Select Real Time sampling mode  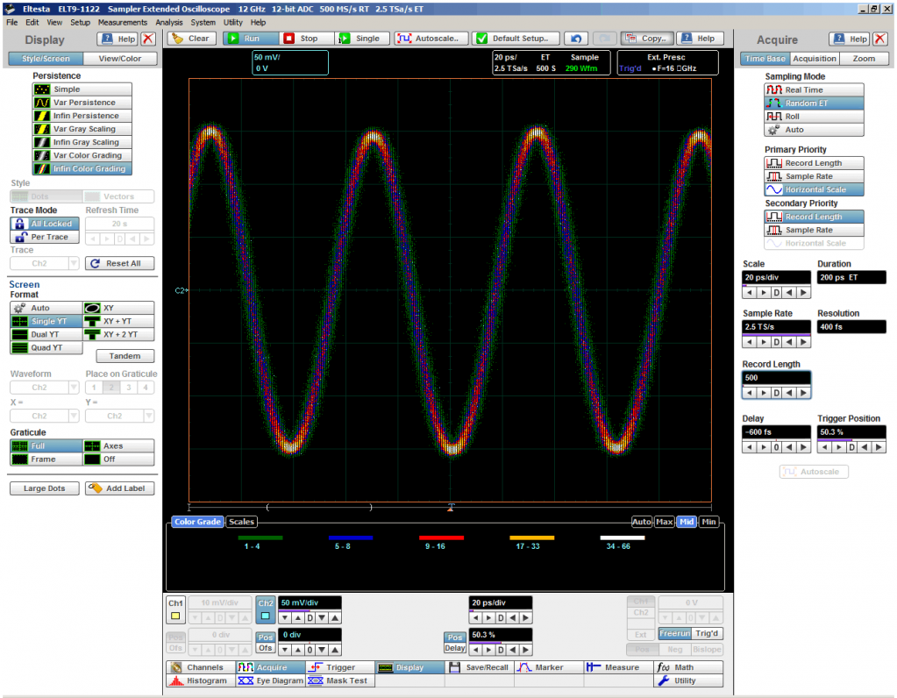click(x=814, y=89)
